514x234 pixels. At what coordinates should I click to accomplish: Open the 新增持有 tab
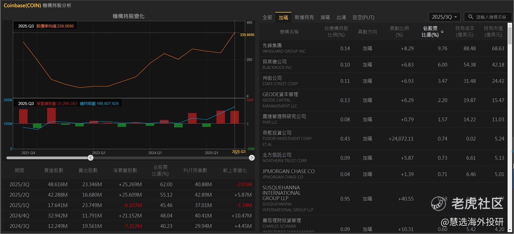coord(304,17)
